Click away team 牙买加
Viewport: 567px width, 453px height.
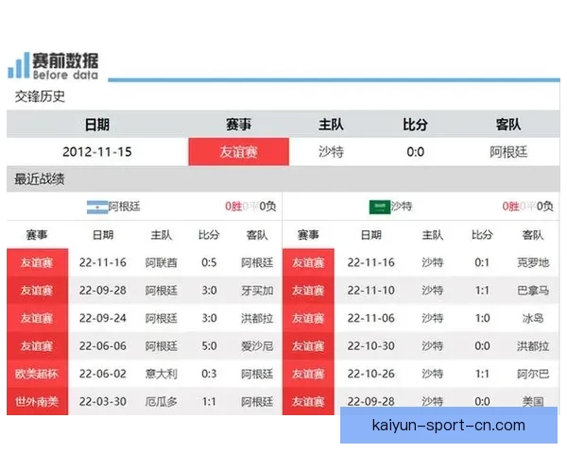click(257, 291)
